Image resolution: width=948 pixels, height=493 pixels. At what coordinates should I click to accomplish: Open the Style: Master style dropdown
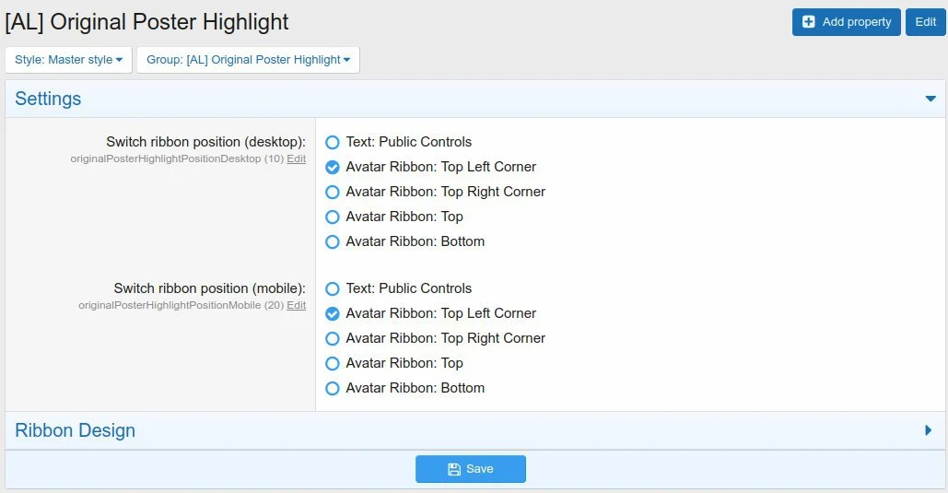[69, 60]
